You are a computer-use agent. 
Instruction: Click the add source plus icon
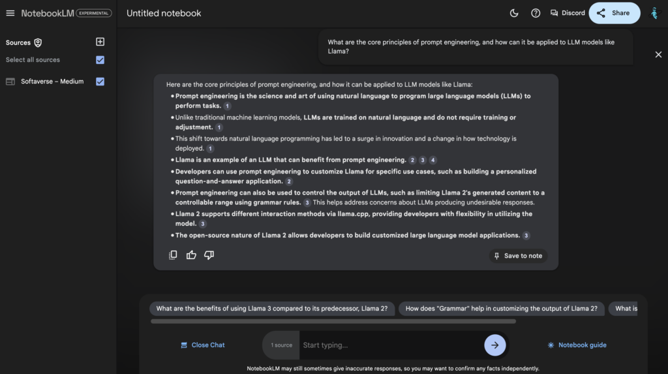[x=100, y=42]
